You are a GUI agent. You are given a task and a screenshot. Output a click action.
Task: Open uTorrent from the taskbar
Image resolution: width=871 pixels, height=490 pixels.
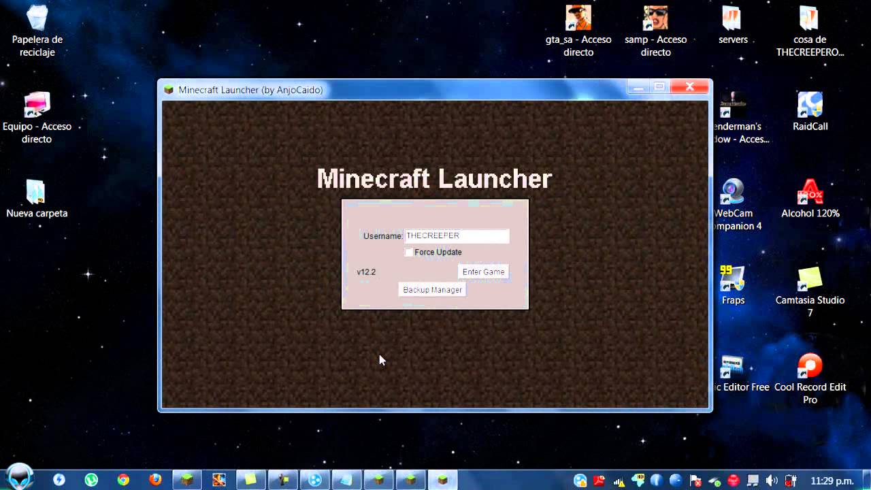91,480
